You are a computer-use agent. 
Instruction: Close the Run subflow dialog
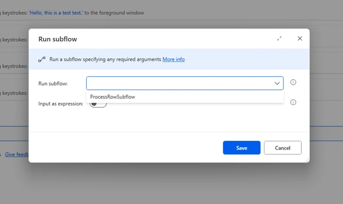tap(300, 38)
